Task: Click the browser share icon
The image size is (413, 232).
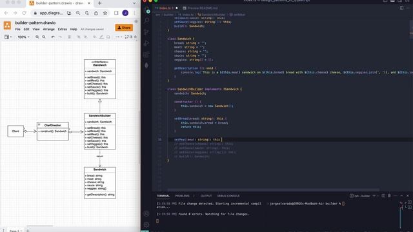Action: (x=96, y=13)
